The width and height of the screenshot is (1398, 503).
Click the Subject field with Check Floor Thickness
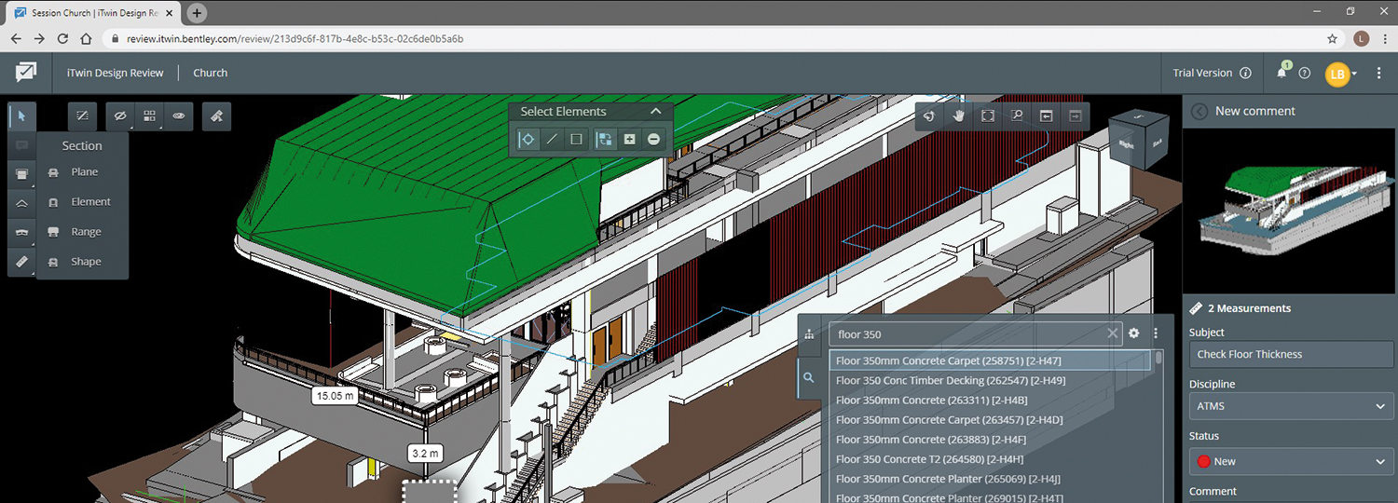coord(1290,354)
